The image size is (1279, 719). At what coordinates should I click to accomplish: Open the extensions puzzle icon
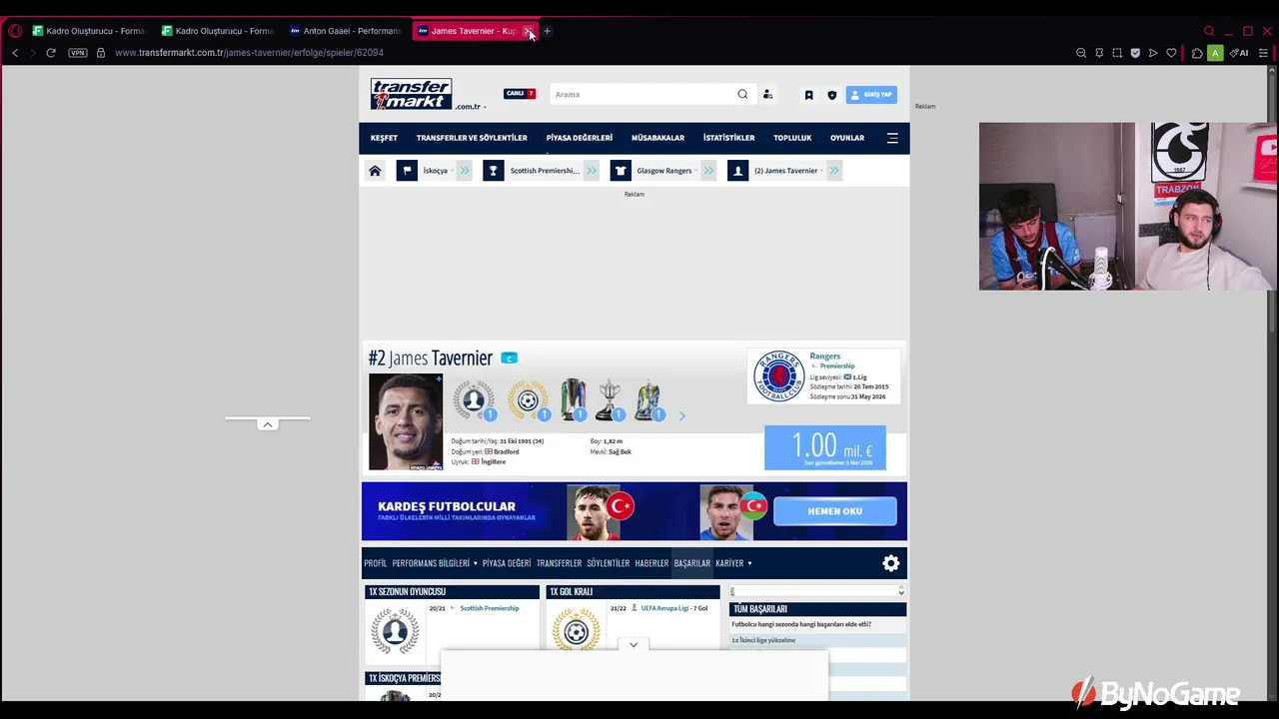(x=1197, y=53)
